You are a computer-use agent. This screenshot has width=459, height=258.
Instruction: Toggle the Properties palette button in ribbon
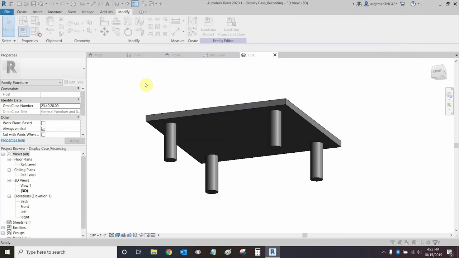tap(23, 32)
